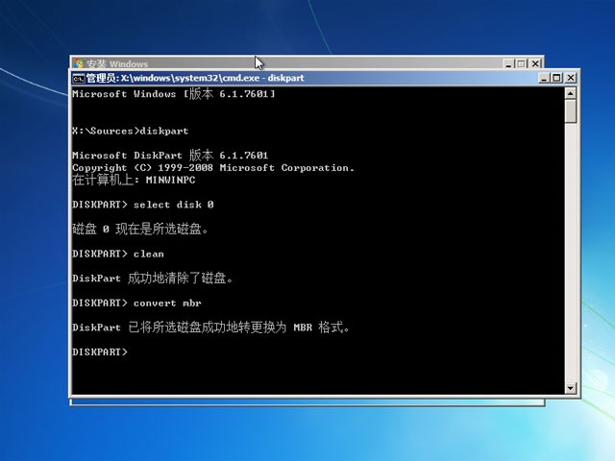Click the text "select disk 0"
This screenshot has height=461, width=615.
click(173, 205)
